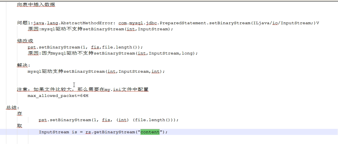Click the 解决: heading line

(x=24, y=65)
